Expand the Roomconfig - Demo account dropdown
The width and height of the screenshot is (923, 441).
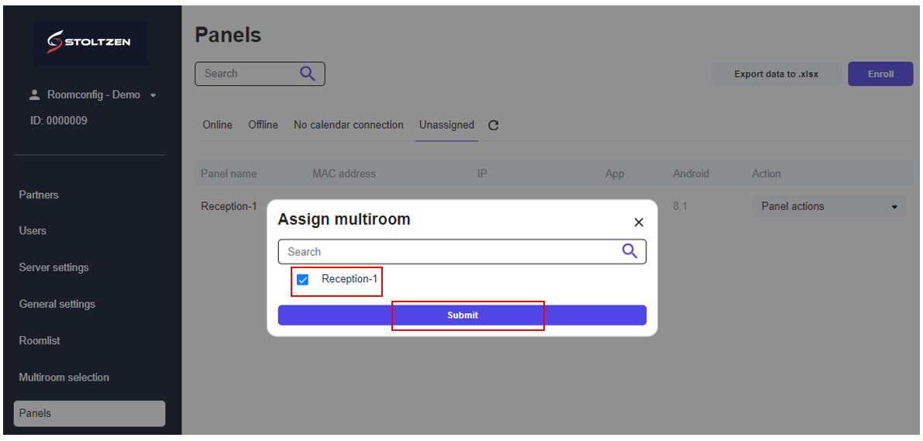tap(153, 95)
